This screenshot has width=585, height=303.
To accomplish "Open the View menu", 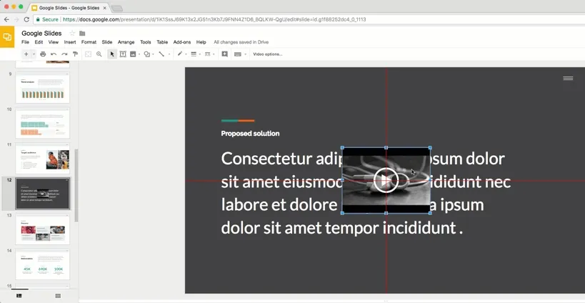I will click(54, 42).
